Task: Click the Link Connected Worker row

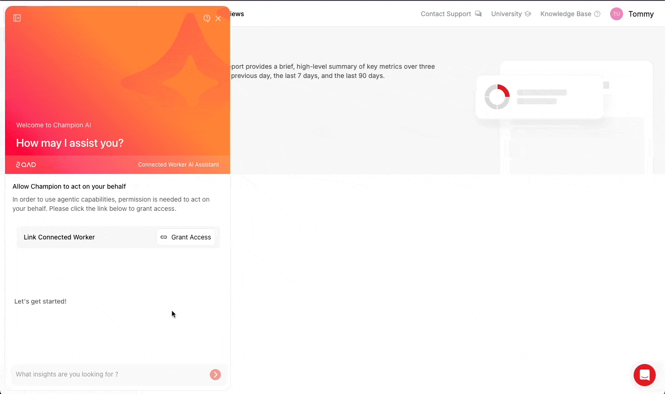Action: click(x=59, y=237)
